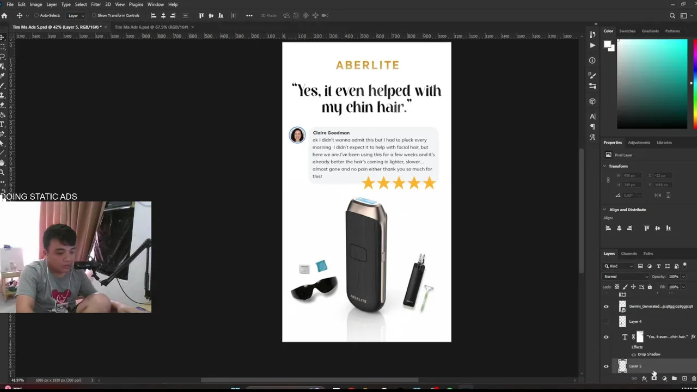Viewport: 697px width, 392px height.
Task: Enable Show Transform Controls checkbox
Action: coord(94,15)
